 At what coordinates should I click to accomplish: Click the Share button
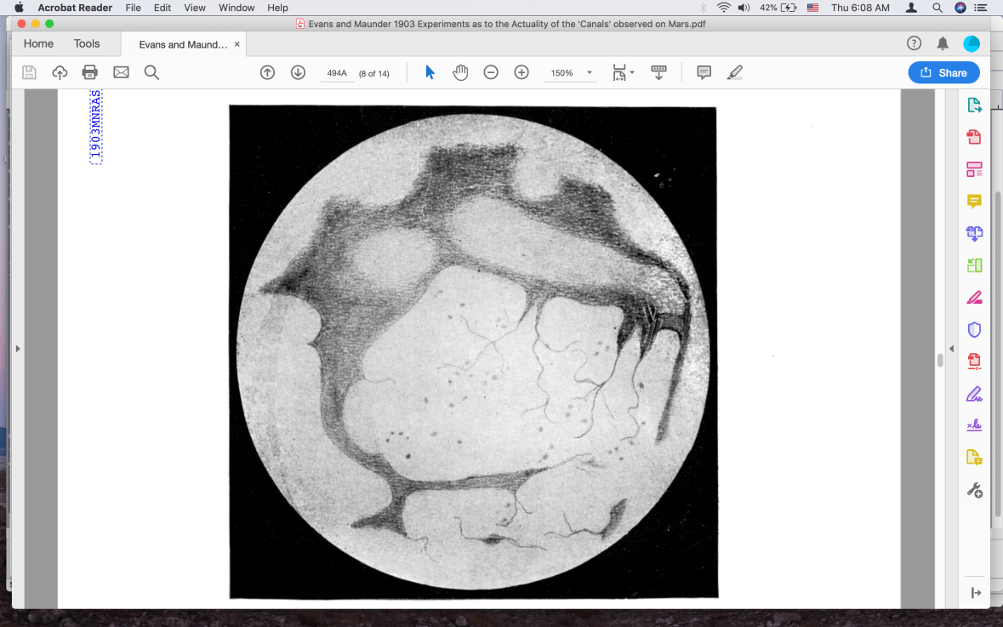coord(943,72)
